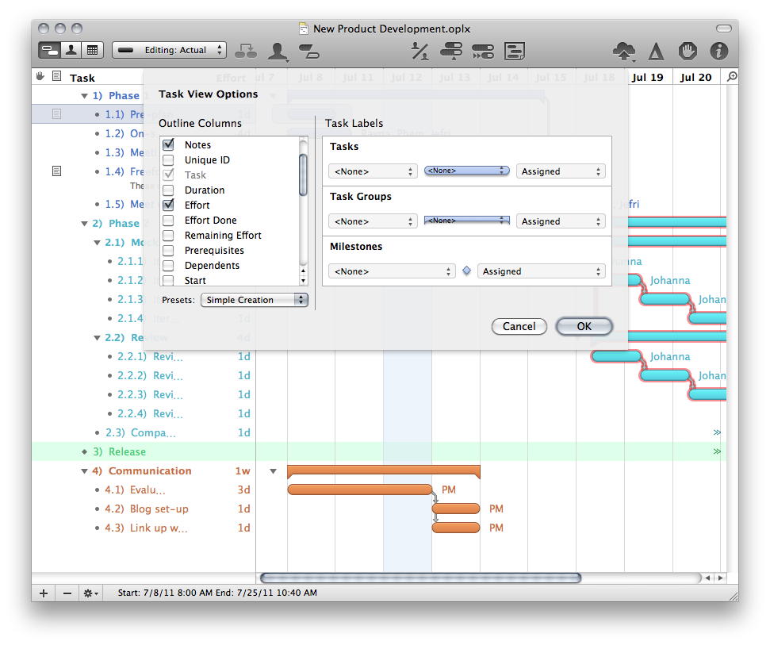Uncheck the Notes column checkbox
The image size is (770, 645).
(168, 145)
